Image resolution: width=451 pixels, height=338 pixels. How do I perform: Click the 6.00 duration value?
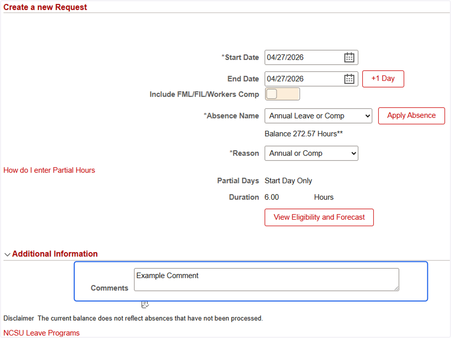click(272, 197)
